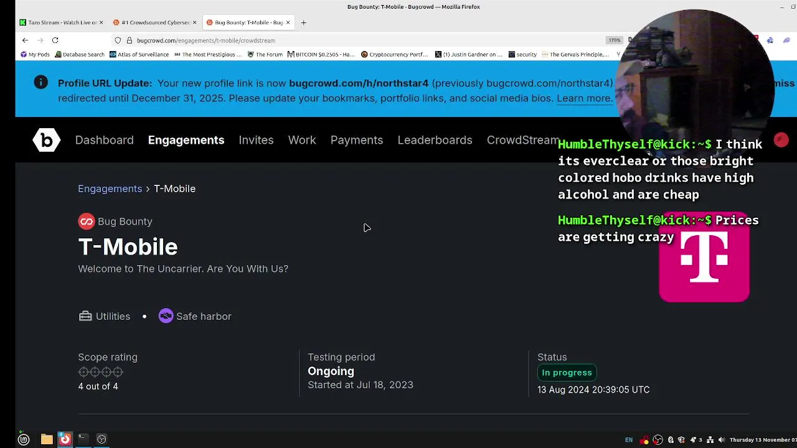Follow the Learn more link in banner
The image size is (797, 448).
pyautogui.click(x=584, y=98)
